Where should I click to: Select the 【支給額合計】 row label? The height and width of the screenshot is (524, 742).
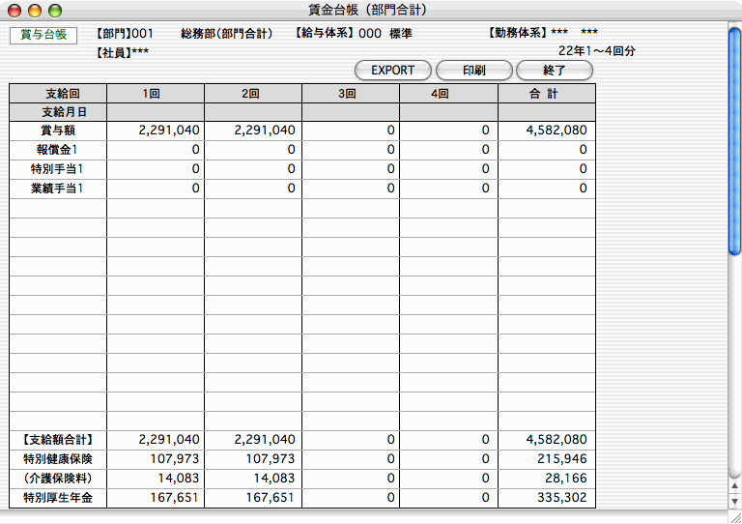[x=57, y=440]
